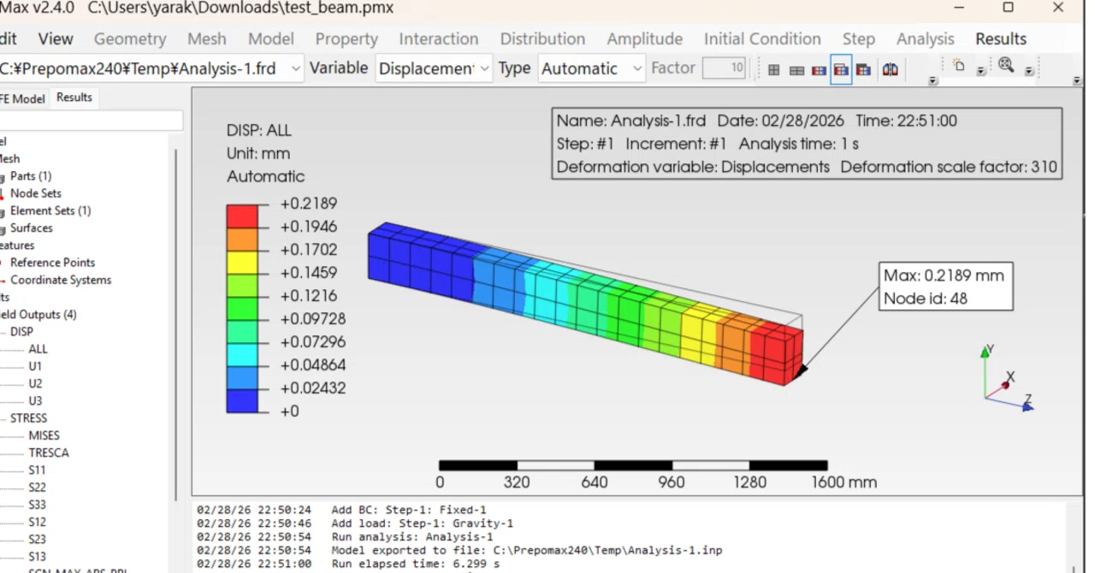Screen dimensions: 1095x573
Task: Open the Type dropdown set to Automatic
Action: coord(592,68)
